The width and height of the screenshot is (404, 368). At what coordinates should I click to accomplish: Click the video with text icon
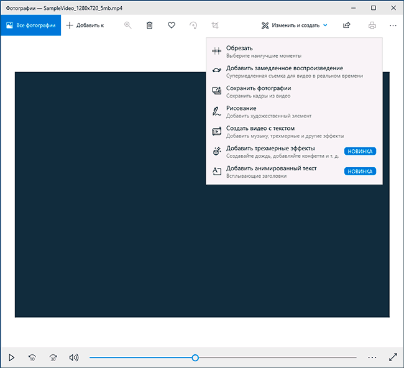pyautogui.click(x=217, y=131)
